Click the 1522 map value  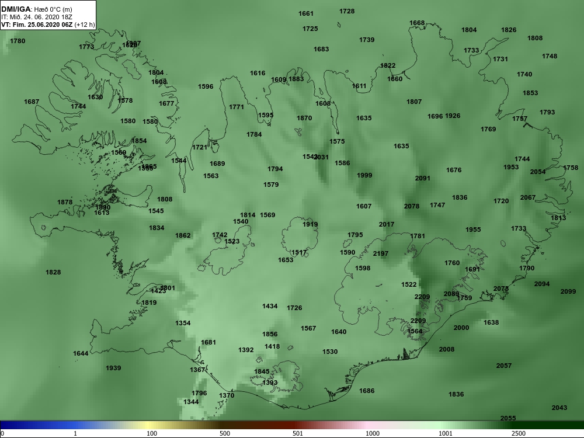pyautogui.click(x=409, y=284)
